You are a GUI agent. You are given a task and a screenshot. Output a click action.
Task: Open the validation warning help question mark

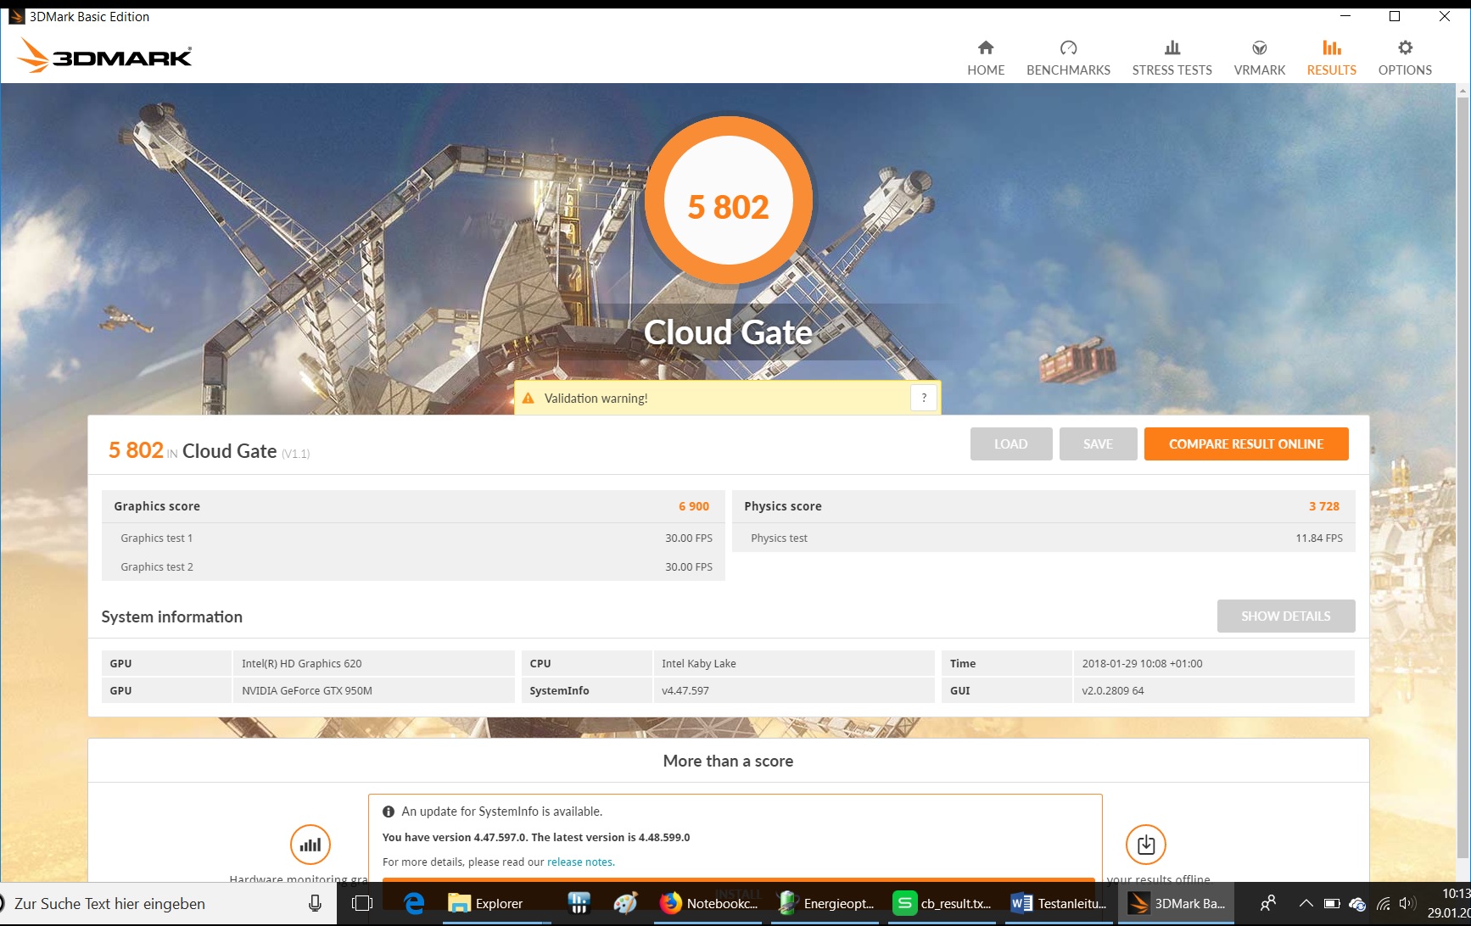pos(924,398)
